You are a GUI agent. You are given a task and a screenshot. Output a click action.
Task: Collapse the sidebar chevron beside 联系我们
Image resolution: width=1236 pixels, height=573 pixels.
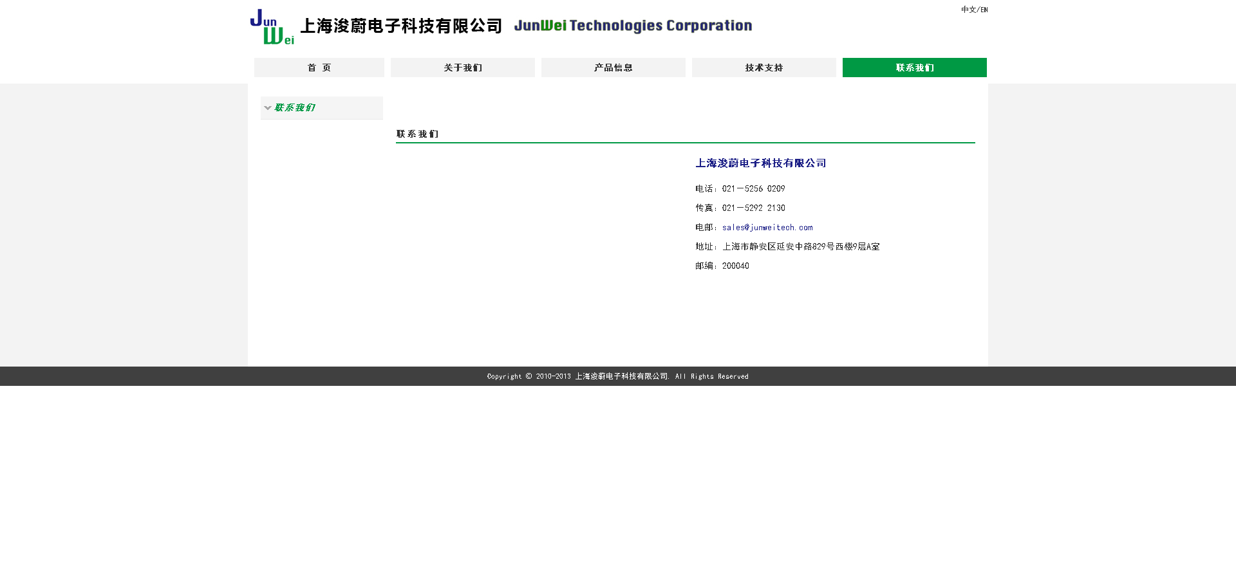click(268, 108)
